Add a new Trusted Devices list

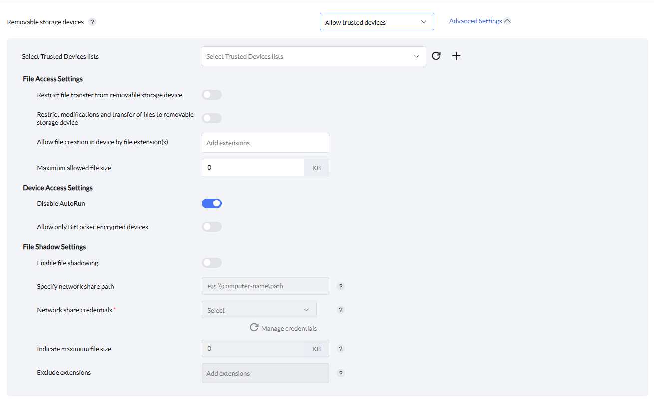pos(456,56)
